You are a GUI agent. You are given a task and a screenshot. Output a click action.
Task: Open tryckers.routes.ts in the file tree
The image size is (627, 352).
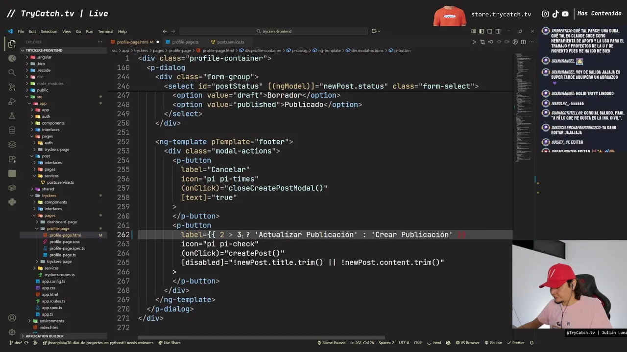(59, 275)
